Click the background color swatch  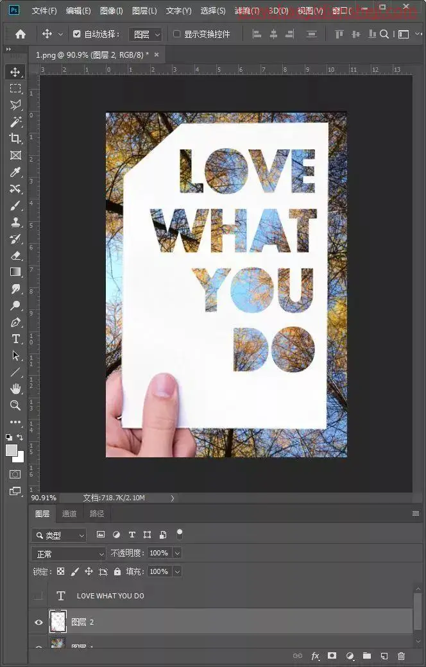pyautogui.click(x=20, y=458)
